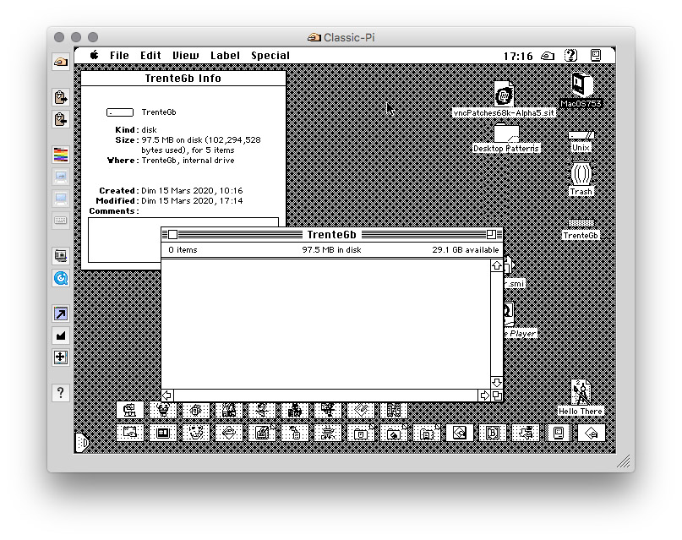Viewport: 682px width, 540px height.
Task: Click the receive clipboard icon in the sidebar
Action: click(61, 118)
